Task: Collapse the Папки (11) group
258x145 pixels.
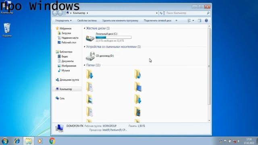Action: (85, 65)
